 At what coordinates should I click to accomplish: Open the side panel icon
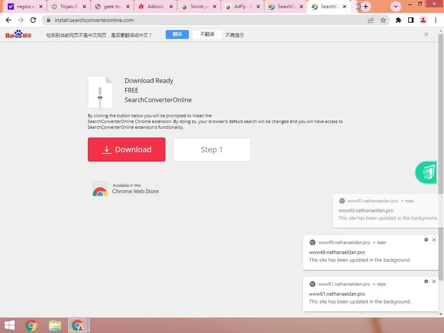[411, 20]
